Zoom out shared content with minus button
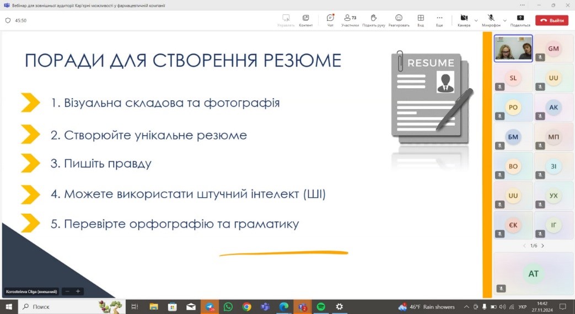Image resolution: width=575 pixels, height=314 pixels. [67, 291]
